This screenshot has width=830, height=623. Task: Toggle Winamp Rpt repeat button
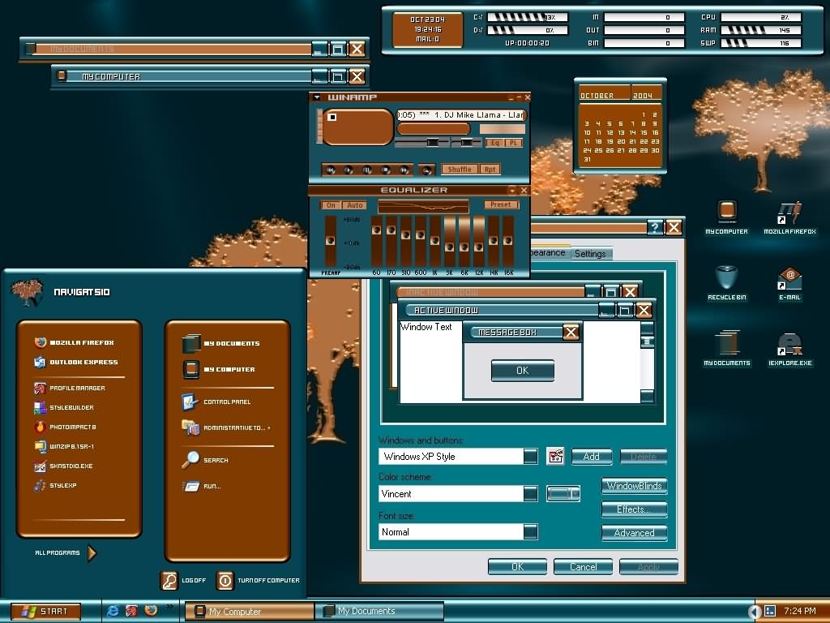[x=490, y=170]
